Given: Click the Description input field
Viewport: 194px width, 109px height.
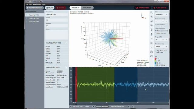Looking at the screenshot, I should coord(57,14).
